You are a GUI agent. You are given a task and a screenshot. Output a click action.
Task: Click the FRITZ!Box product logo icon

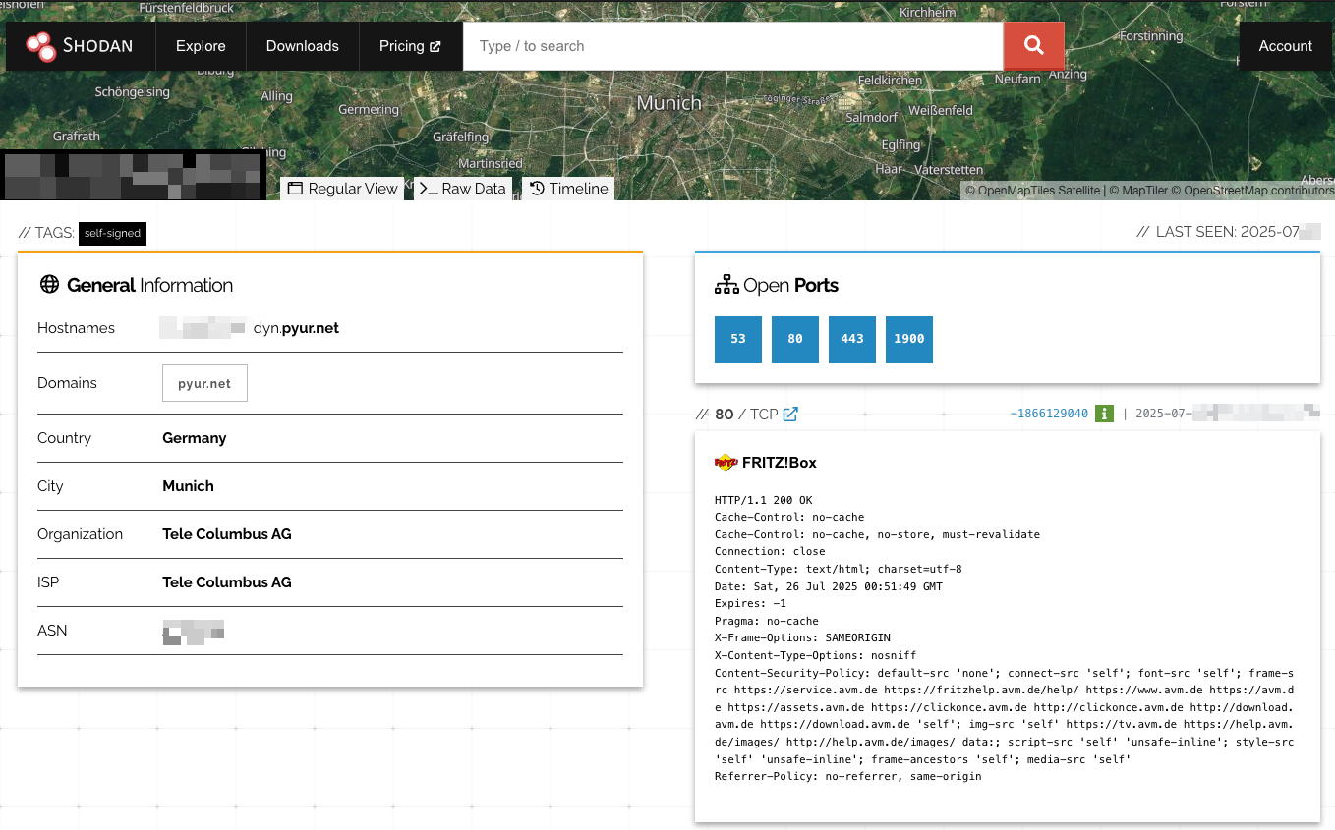point(726,462)
